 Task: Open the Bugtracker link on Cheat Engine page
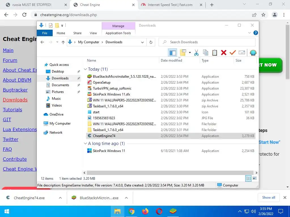(15, 90)
